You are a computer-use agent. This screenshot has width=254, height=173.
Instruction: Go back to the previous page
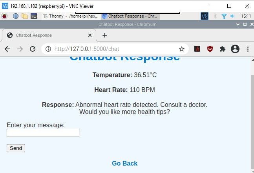[7, 49]
